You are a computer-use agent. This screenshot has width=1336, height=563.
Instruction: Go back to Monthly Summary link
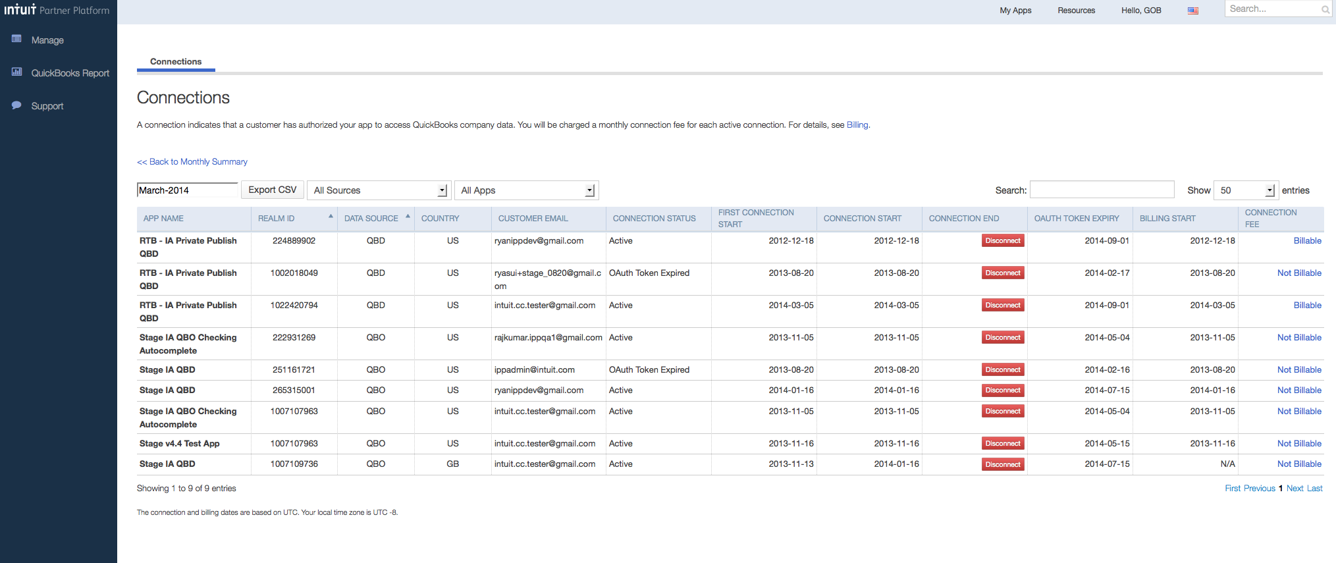point(192,162)
